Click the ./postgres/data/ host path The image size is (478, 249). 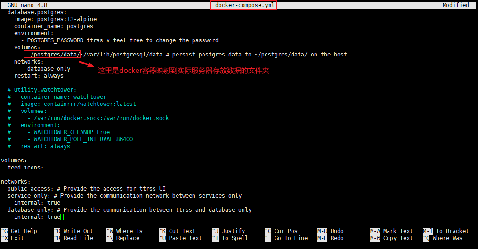(x=54, y=55)
